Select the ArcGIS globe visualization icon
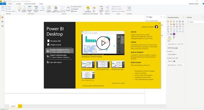The width and height of the screenshot is (204, 110). (171, 34)
